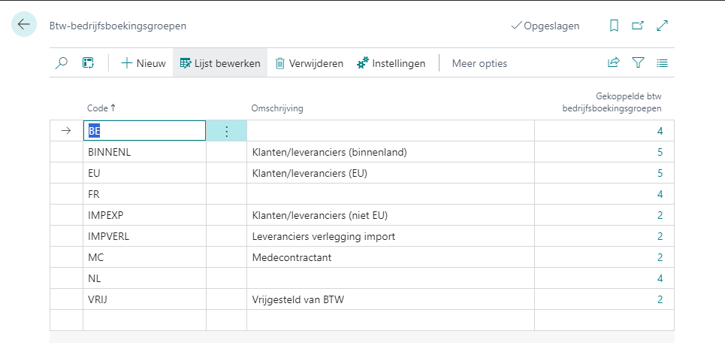The height and width of the screenshot is (343, 725).
Task: Open linked groups count 4 for FR
Action: tap(660, 194)
